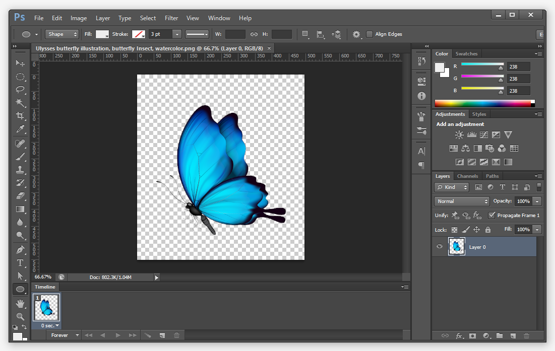Select the Crop tool
The image size is (555, 351).
(20, 115)
